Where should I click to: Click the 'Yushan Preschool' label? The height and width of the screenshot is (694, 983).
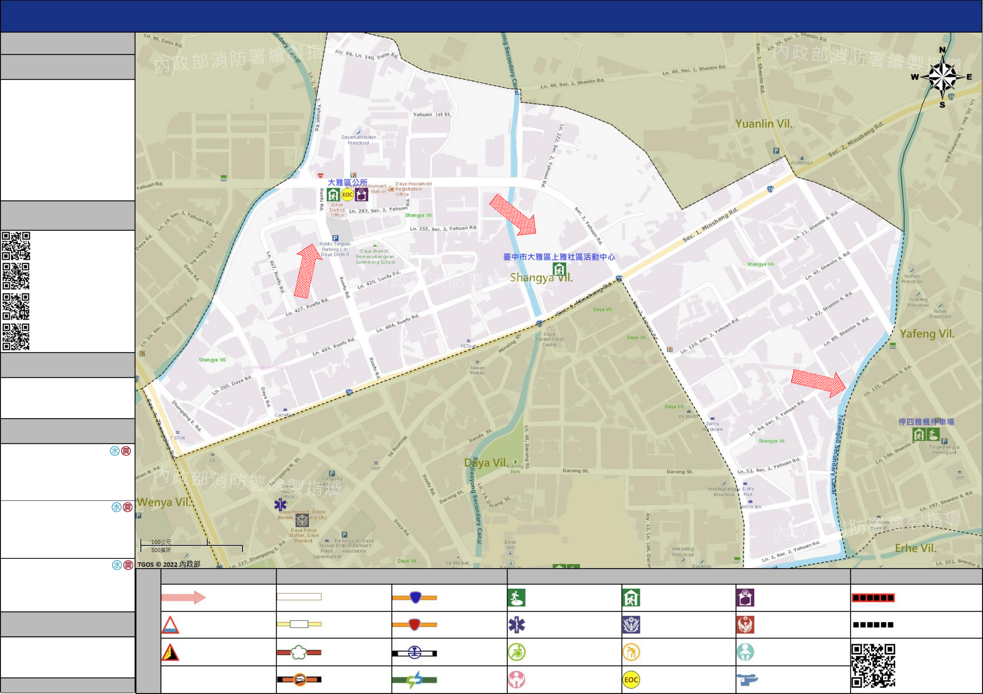pyautogui.click(x=912, y=279)
